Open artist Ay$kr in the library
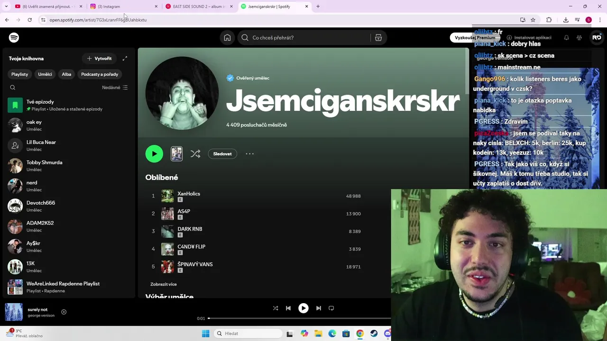 pos(69,247)
